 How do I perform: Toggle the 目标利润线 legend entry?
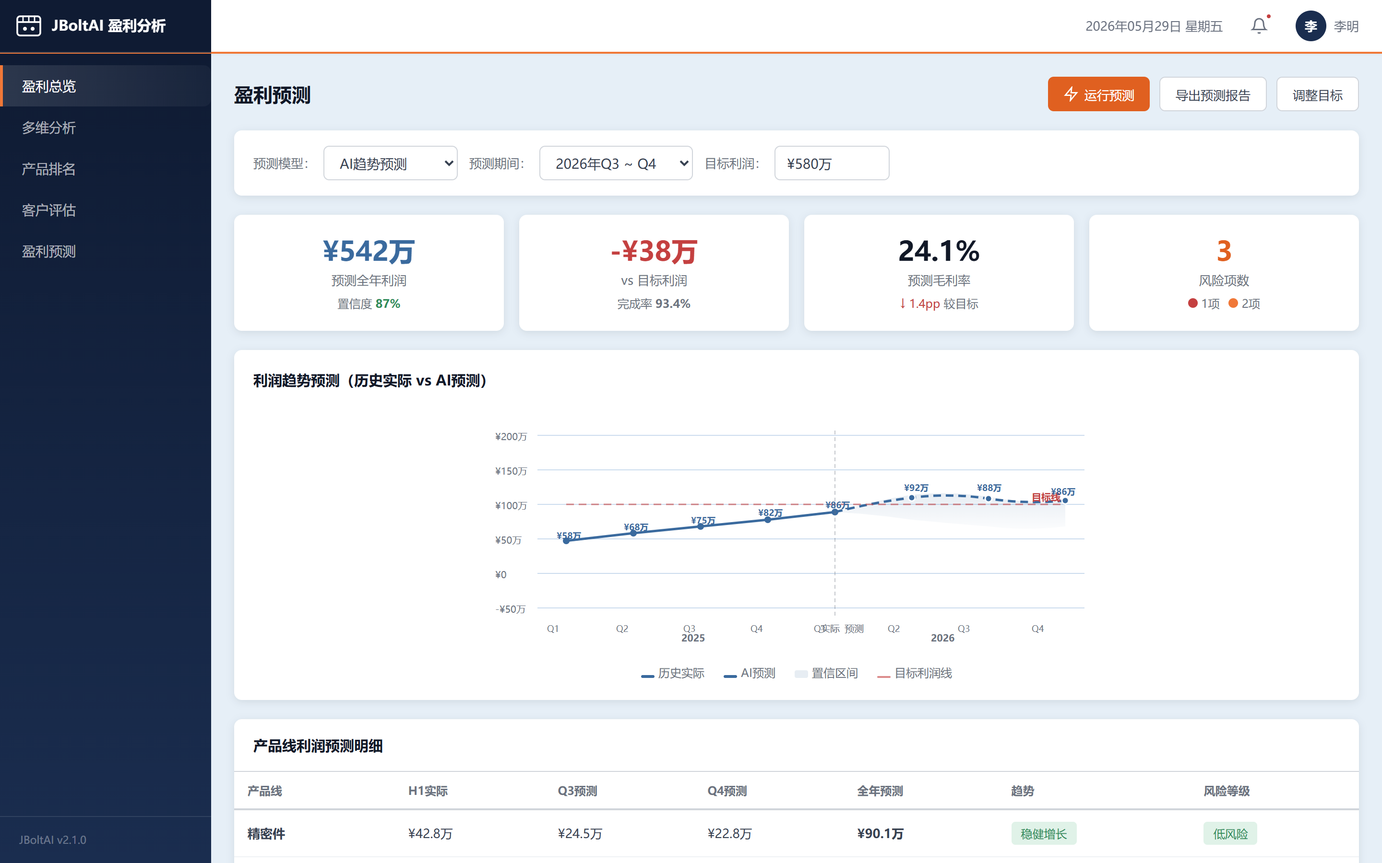click(914, 674)
